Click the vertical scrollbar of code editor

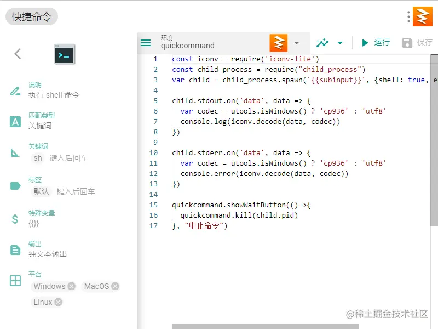[434, 140]
